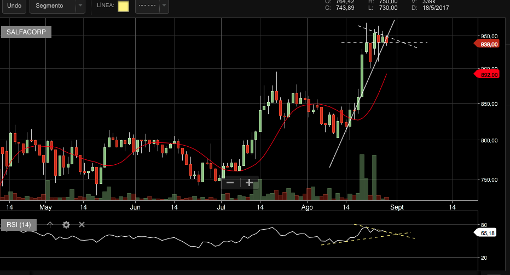This screenshot has height=275, width=510.
Task: Click the yellow LÍNEA color swatch
Action: [124, 7]
